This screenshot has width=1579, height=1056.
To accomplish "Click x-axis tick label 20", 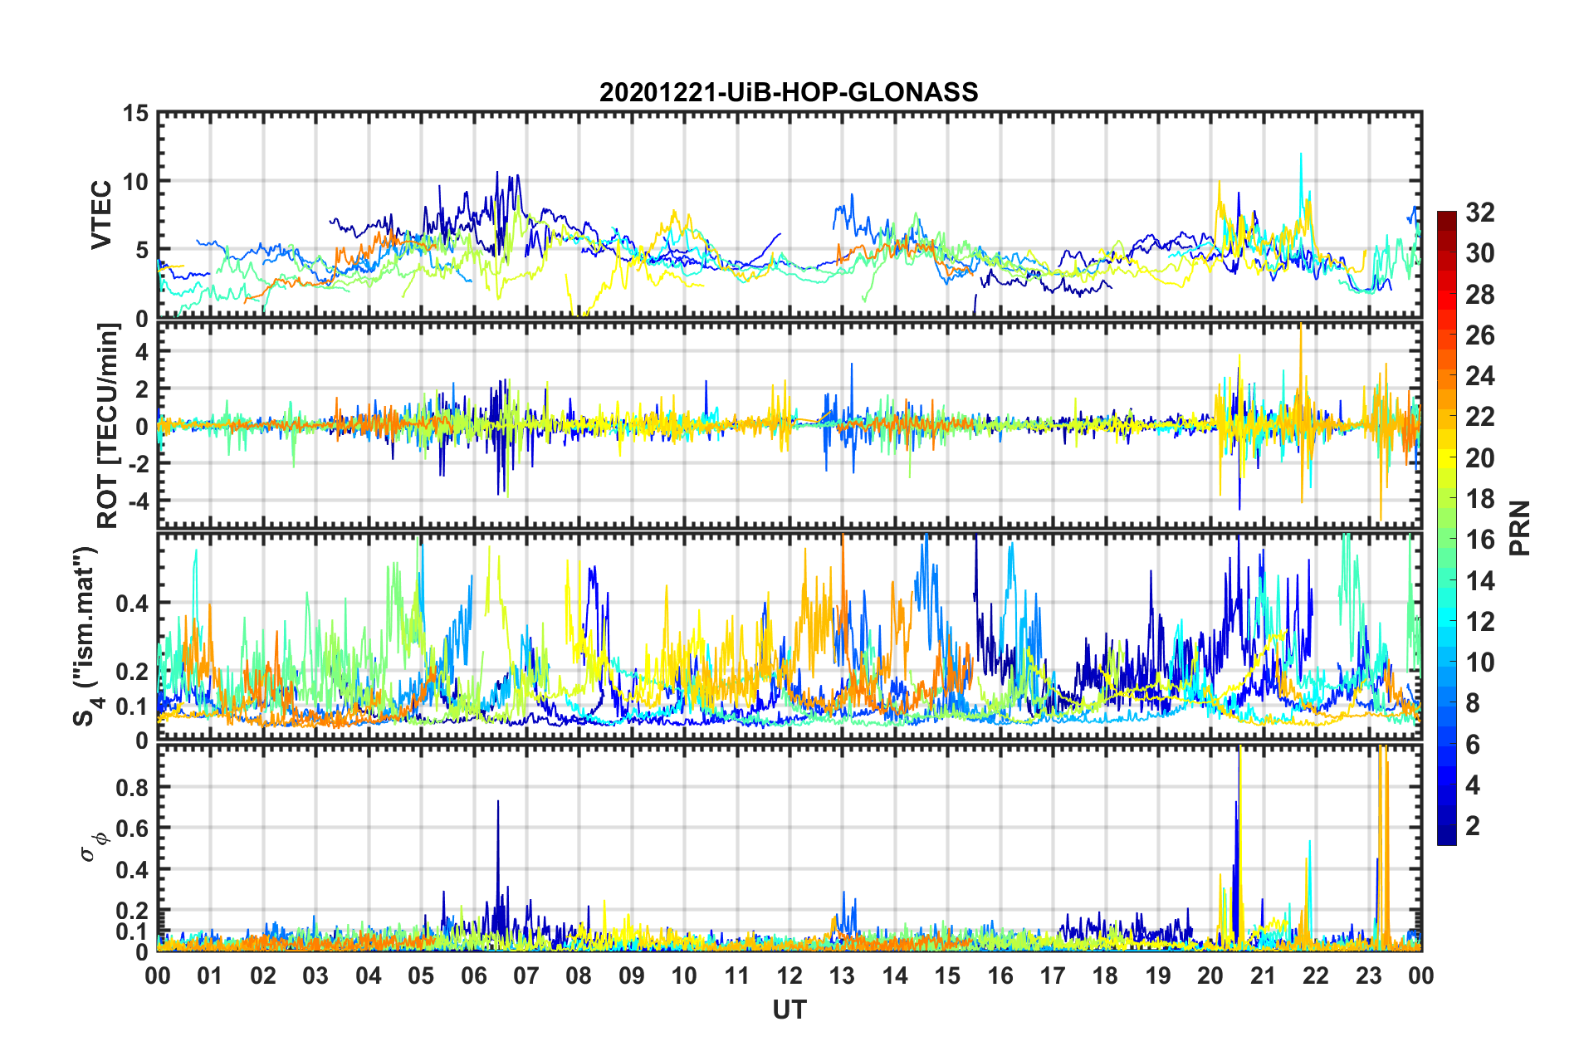I will pos(1210,975).
